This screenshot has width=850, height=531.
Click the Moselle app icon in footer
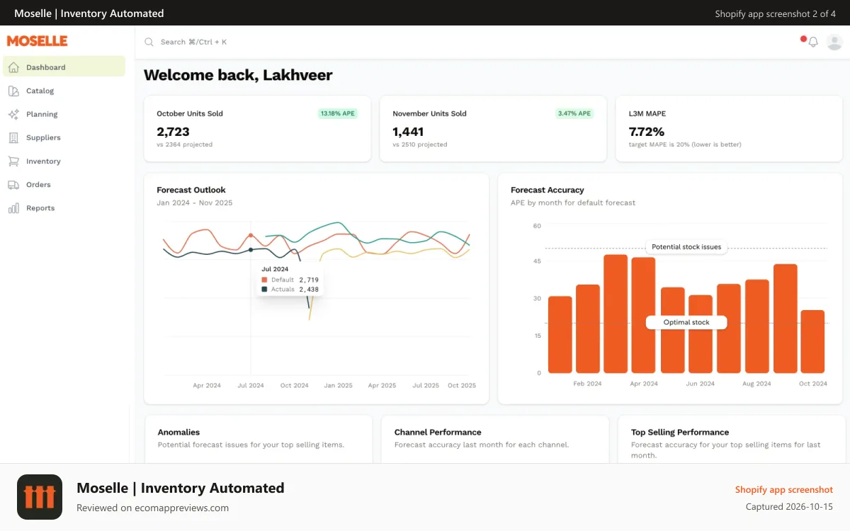tap(40, 497)
